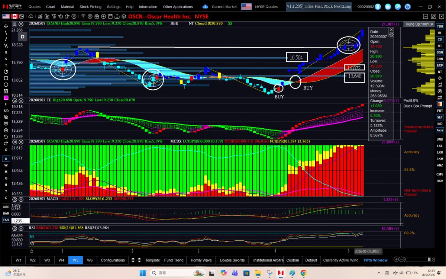Open Chrome from the Windows taskbar
Viewport: 446px width, 279px height.
click(303, 273)
